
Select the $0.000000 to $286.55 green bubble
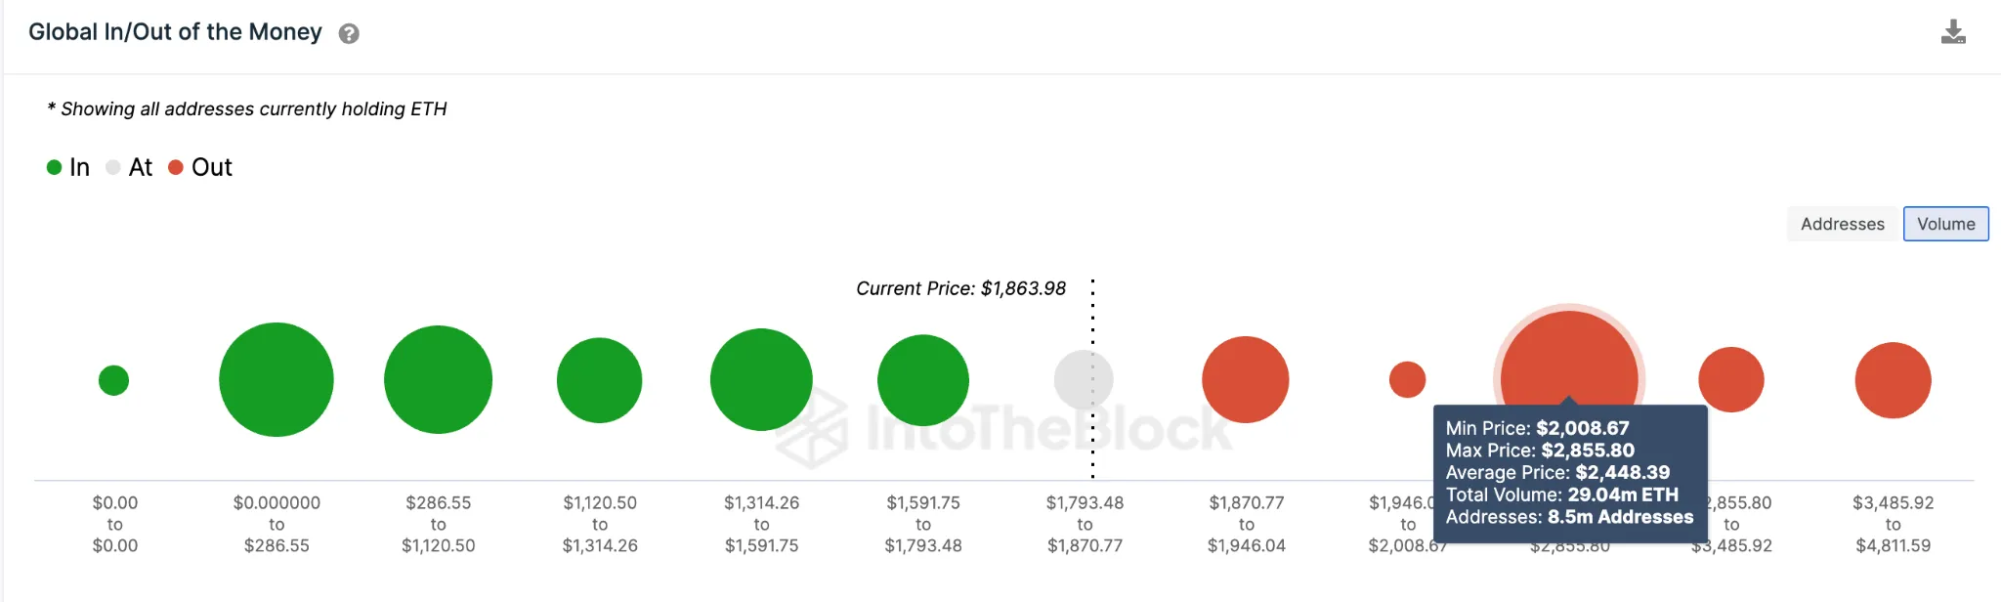(277, 379)
